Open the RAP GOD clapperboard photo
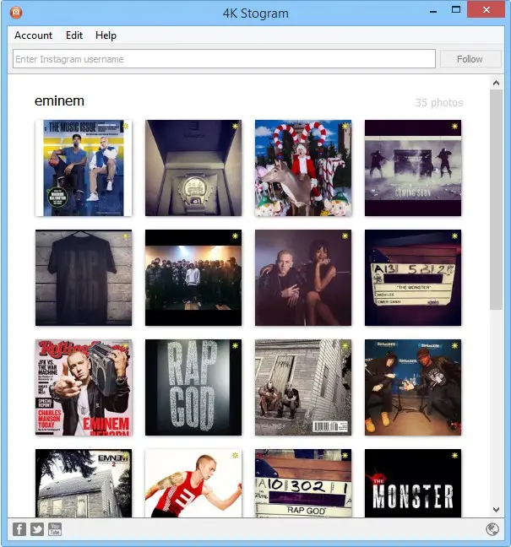The height and width of the screenshot is (547, 511). point(303,483)
